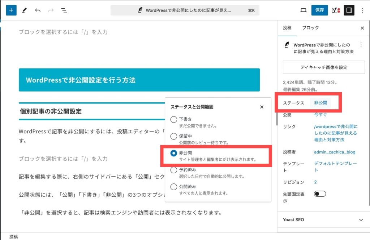Image resolution: width=370 pixels, height=240 pixels.
Task: Select the 予約済み radio option
Action: tap(174, 170)
